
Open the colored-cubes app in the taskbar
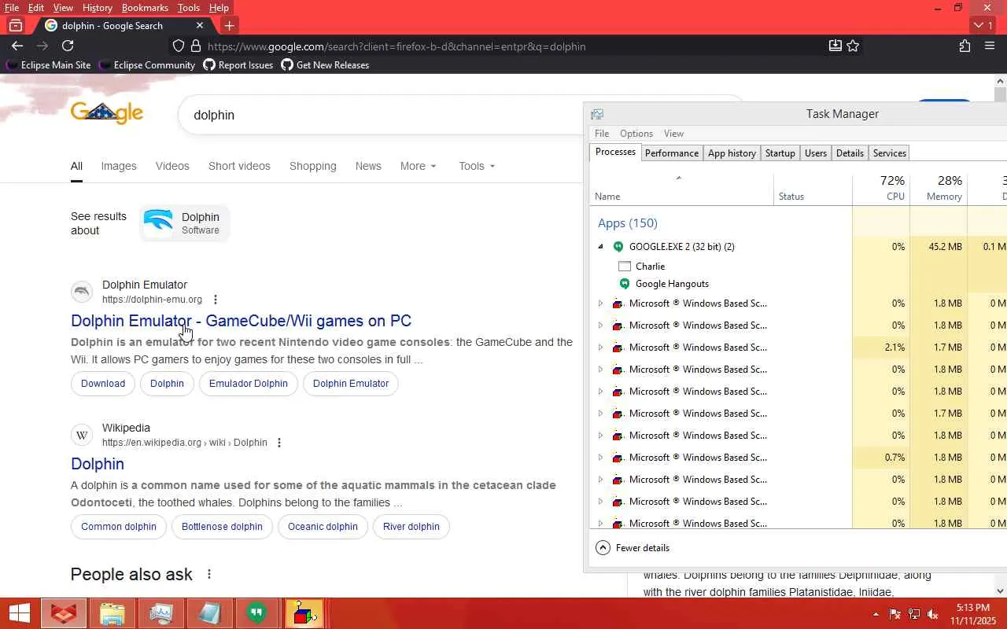(x=303, y=613)
